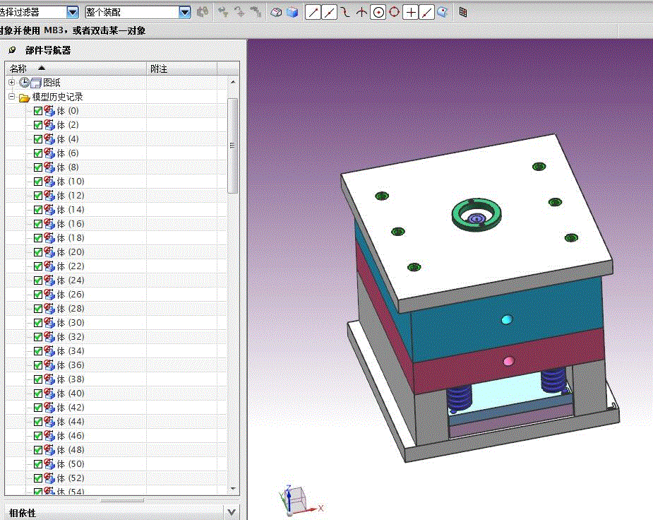Click the navigator vertical scrollbar thumb
Screen dimensions: 653x520
tap(233, 146)
